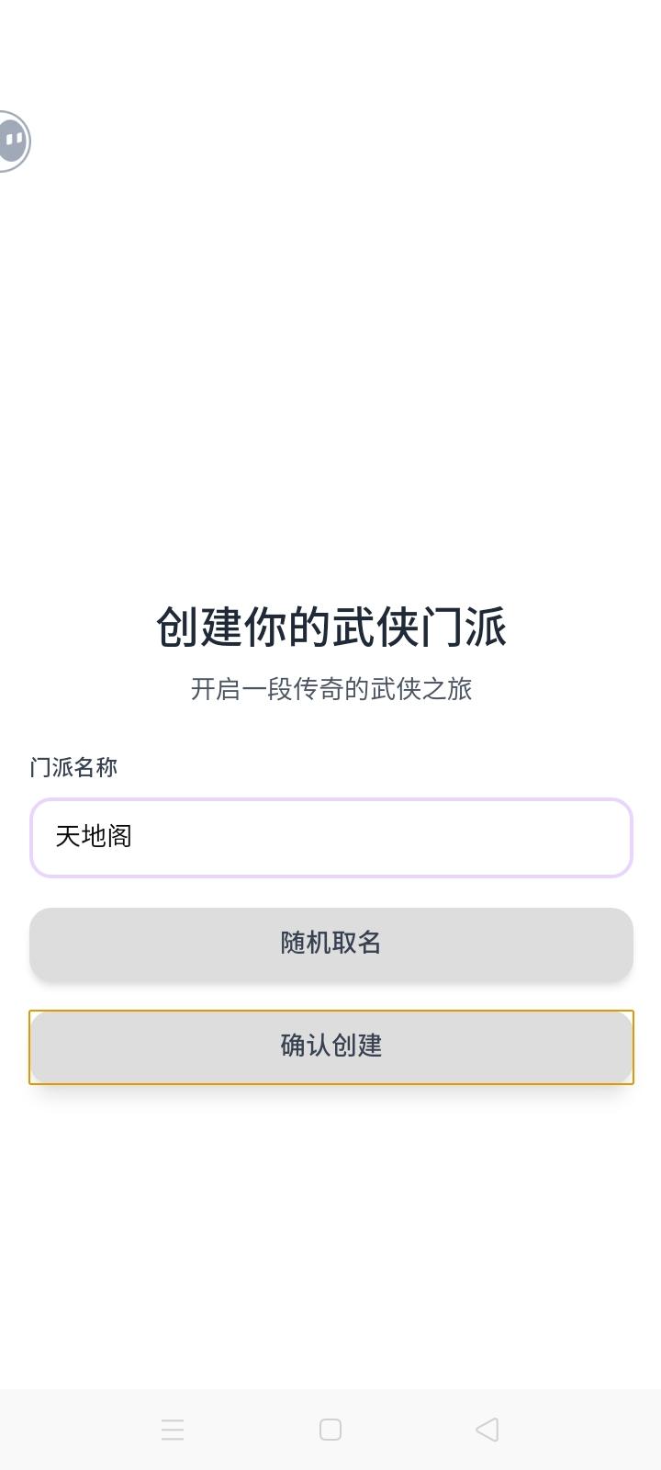Viewport: 661px width, 1470px height.
Task: Select the gray random-name button below the input
Action: click(x=330, y=944)
